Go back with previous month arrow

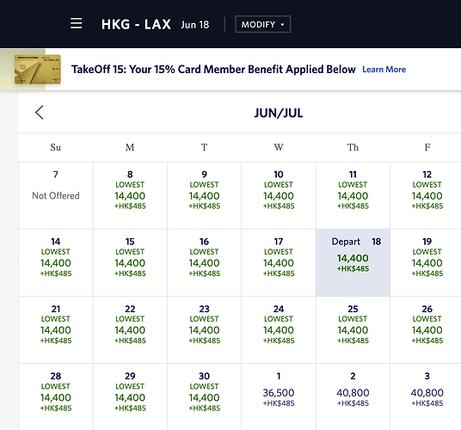[x=39, y=113]
